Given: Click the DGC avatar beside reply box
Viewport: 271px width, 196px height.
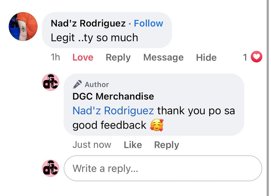Looking at the screenshot, I should point(51,168).
